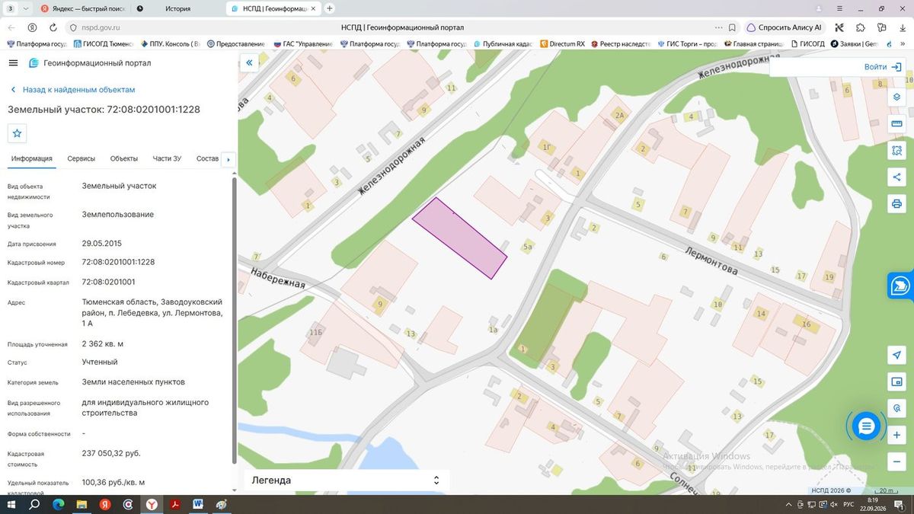Open Windows search on the taskbar
The height and width of the screenshot is (514, 914).
[34, 504]
